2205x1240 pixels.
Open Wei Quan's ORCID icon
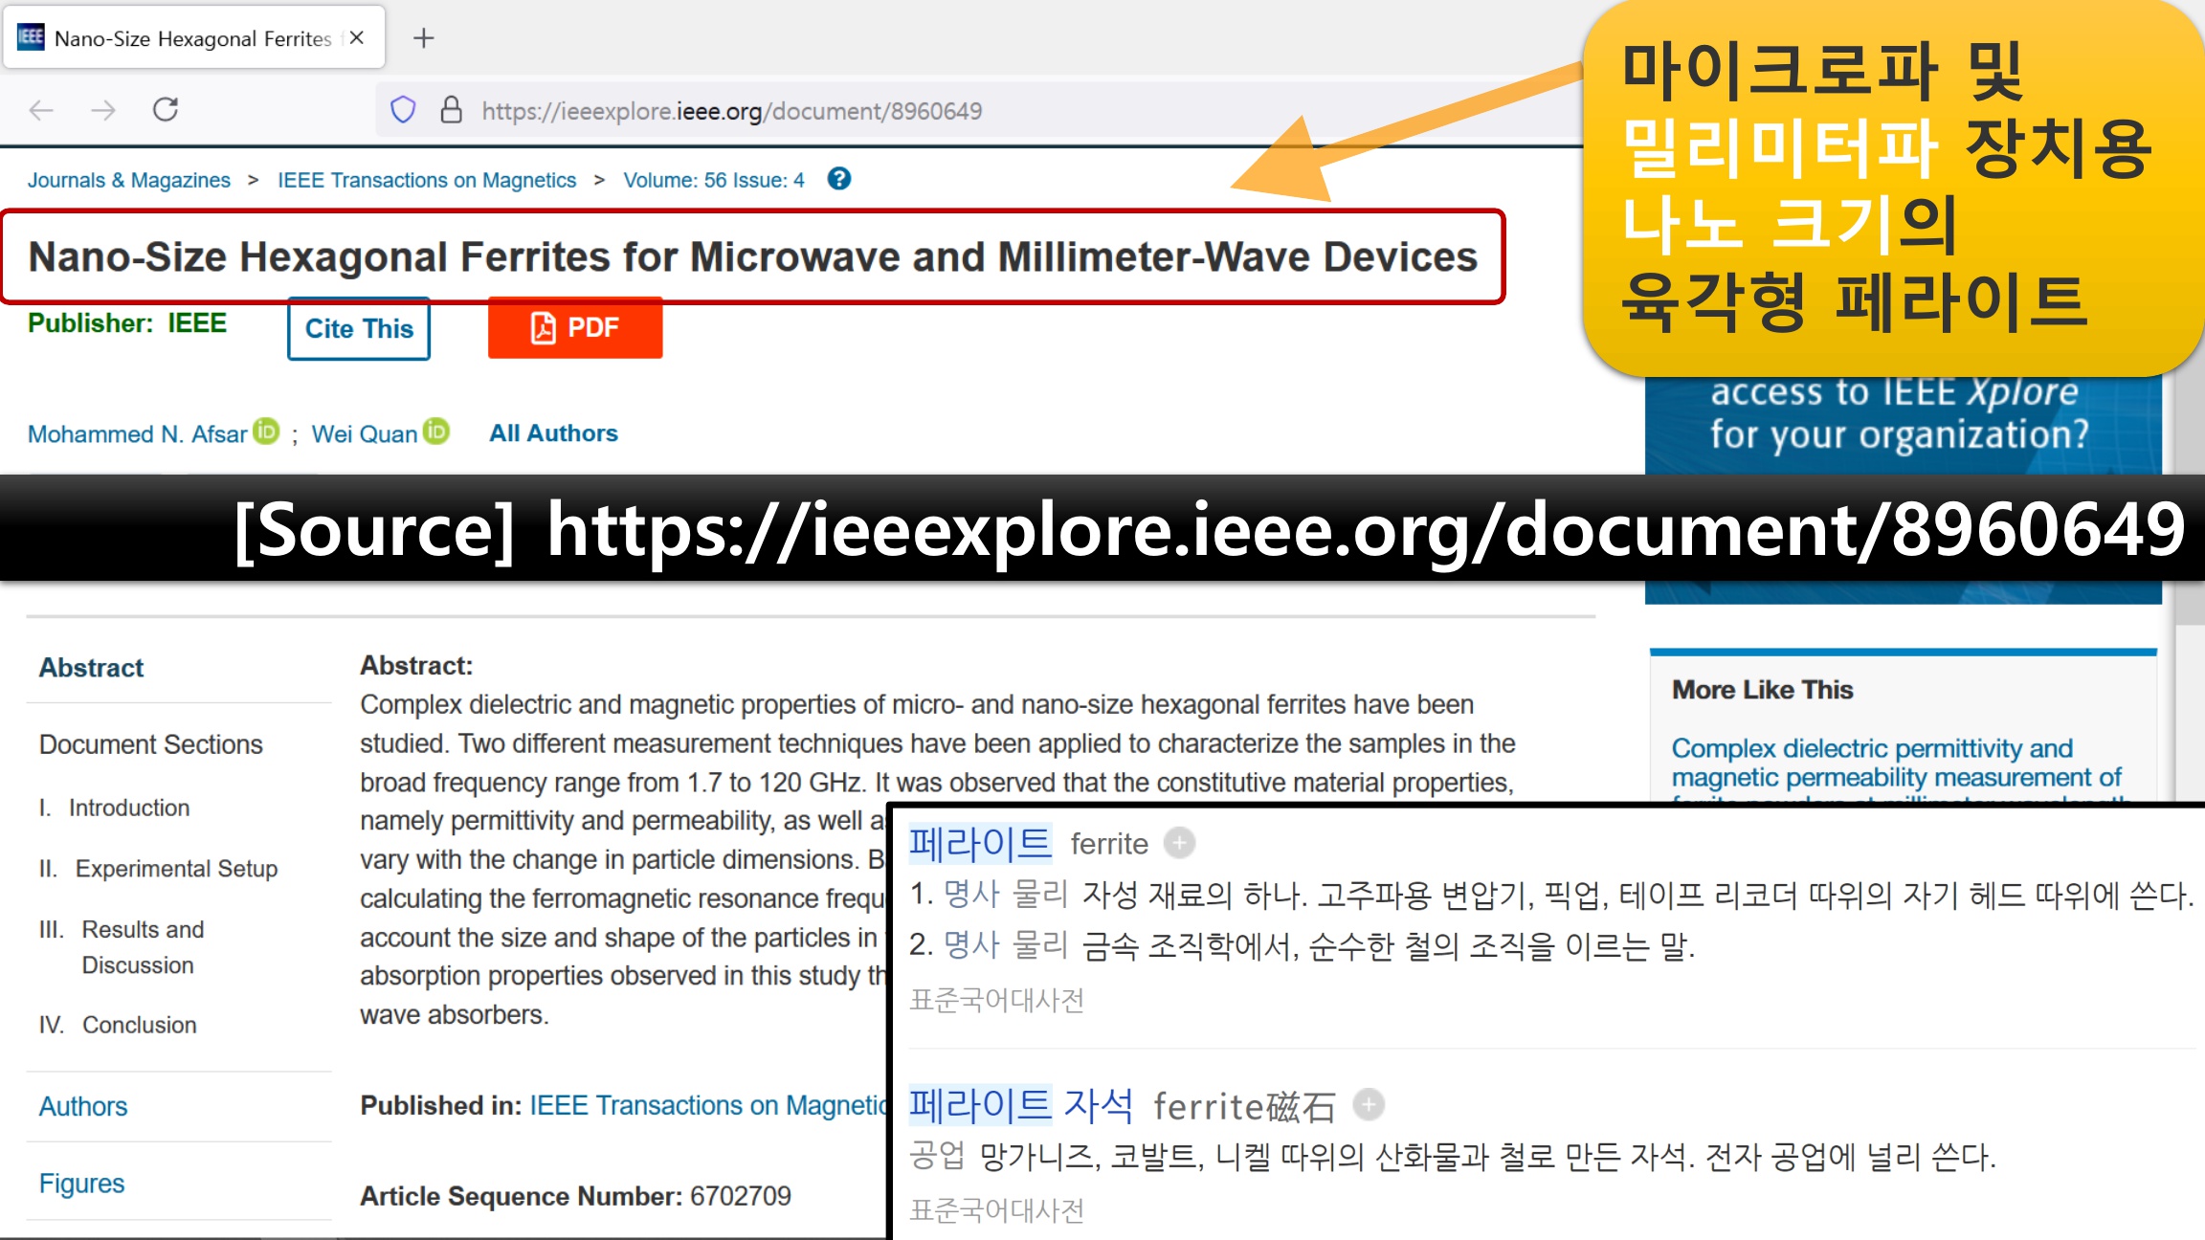(x=436, y=432)
